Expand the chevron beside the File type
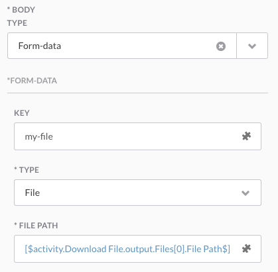Image resolution: width=278 pixels, height=272 pixels. pos(245,193)
